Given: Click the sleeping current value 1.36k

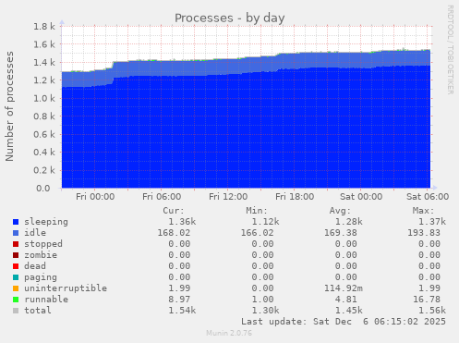Looking at the screenshot, I should 182,222.
